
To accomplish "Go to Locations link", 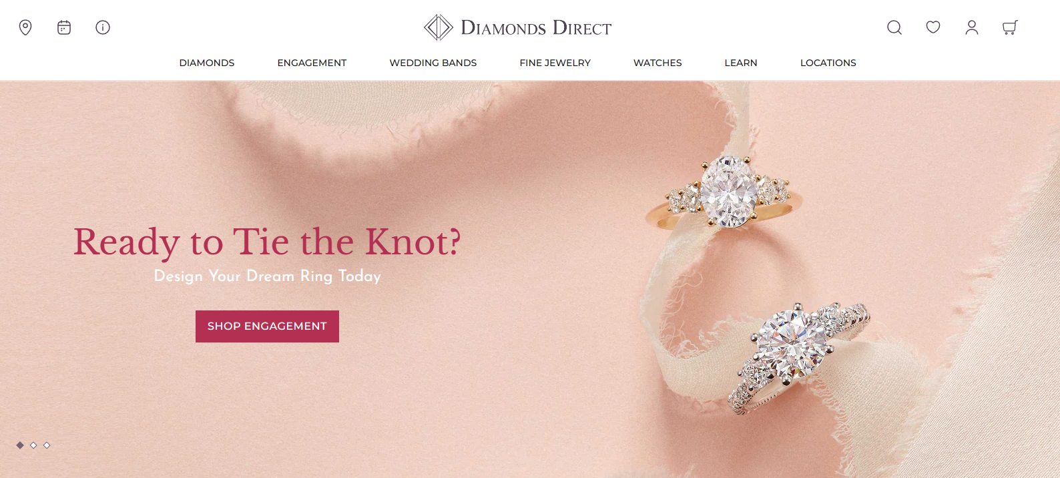I will click(x=828, y=63).
